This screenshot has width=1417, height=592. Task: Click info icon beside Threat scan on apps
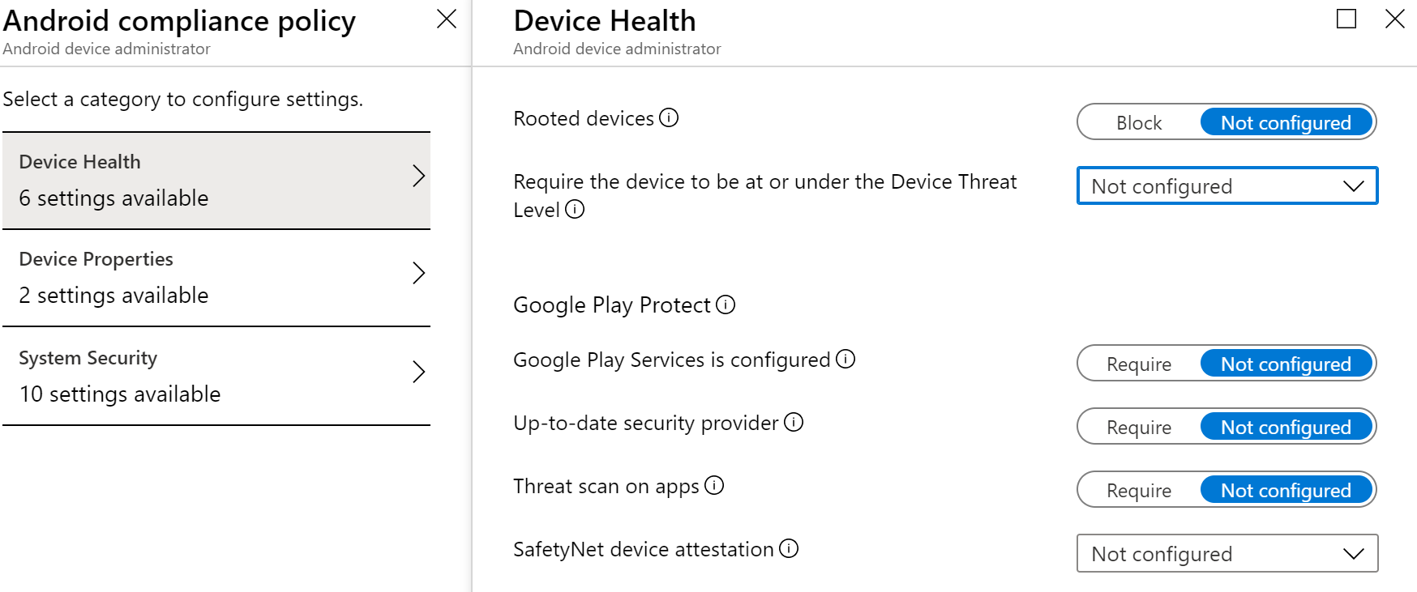714,485
